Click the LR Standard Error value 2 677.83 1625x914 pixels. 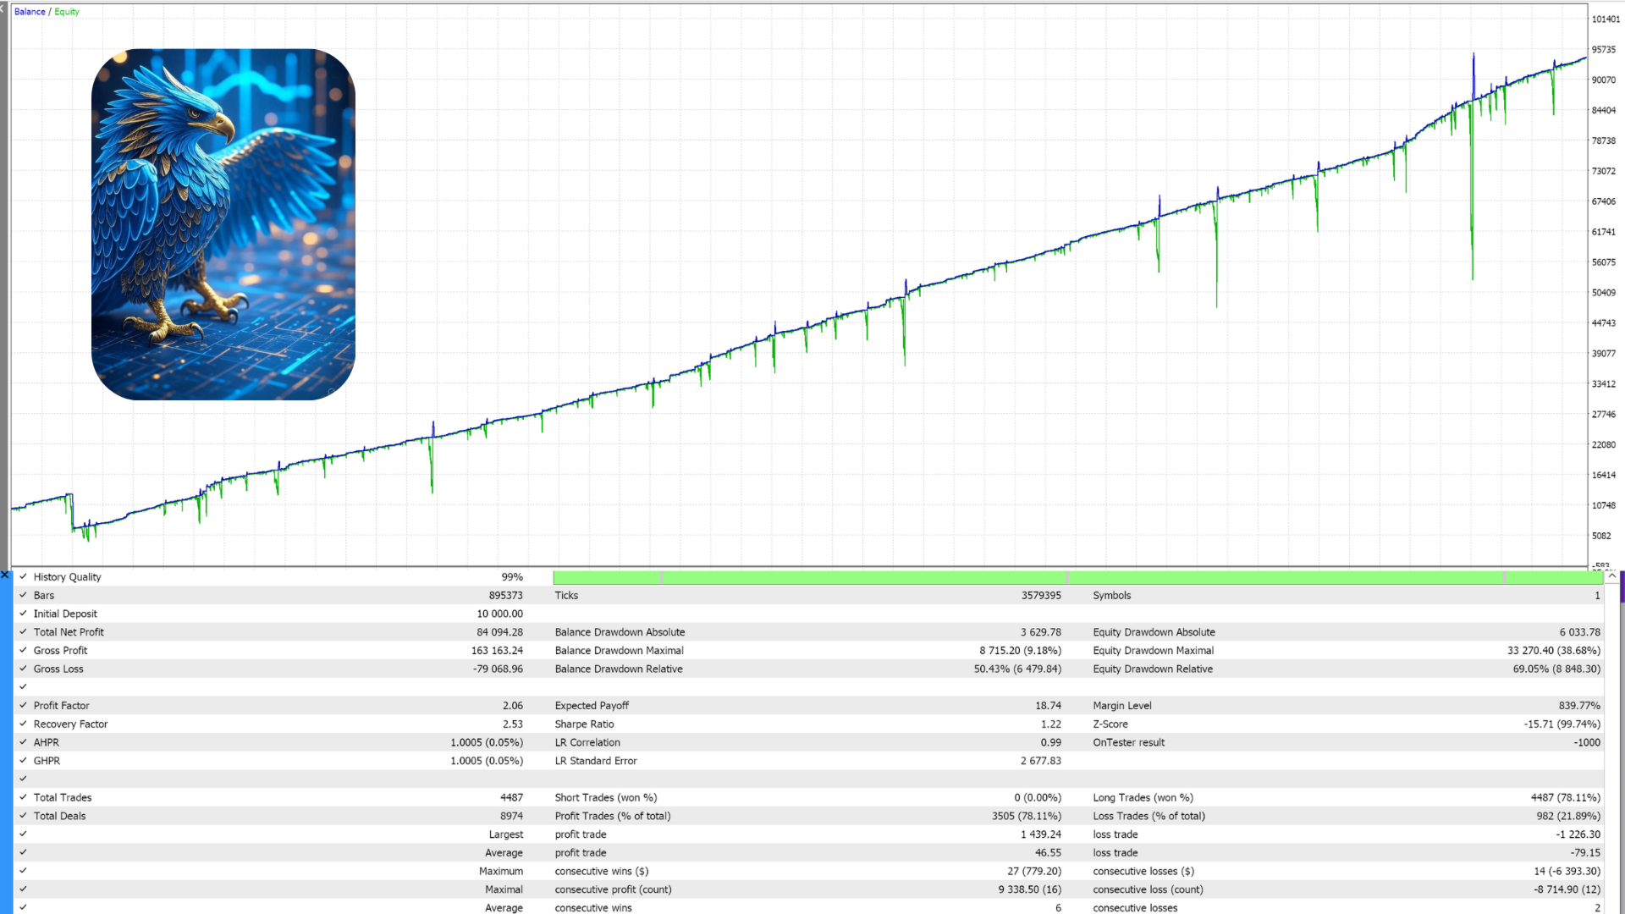pos(1041,761)
